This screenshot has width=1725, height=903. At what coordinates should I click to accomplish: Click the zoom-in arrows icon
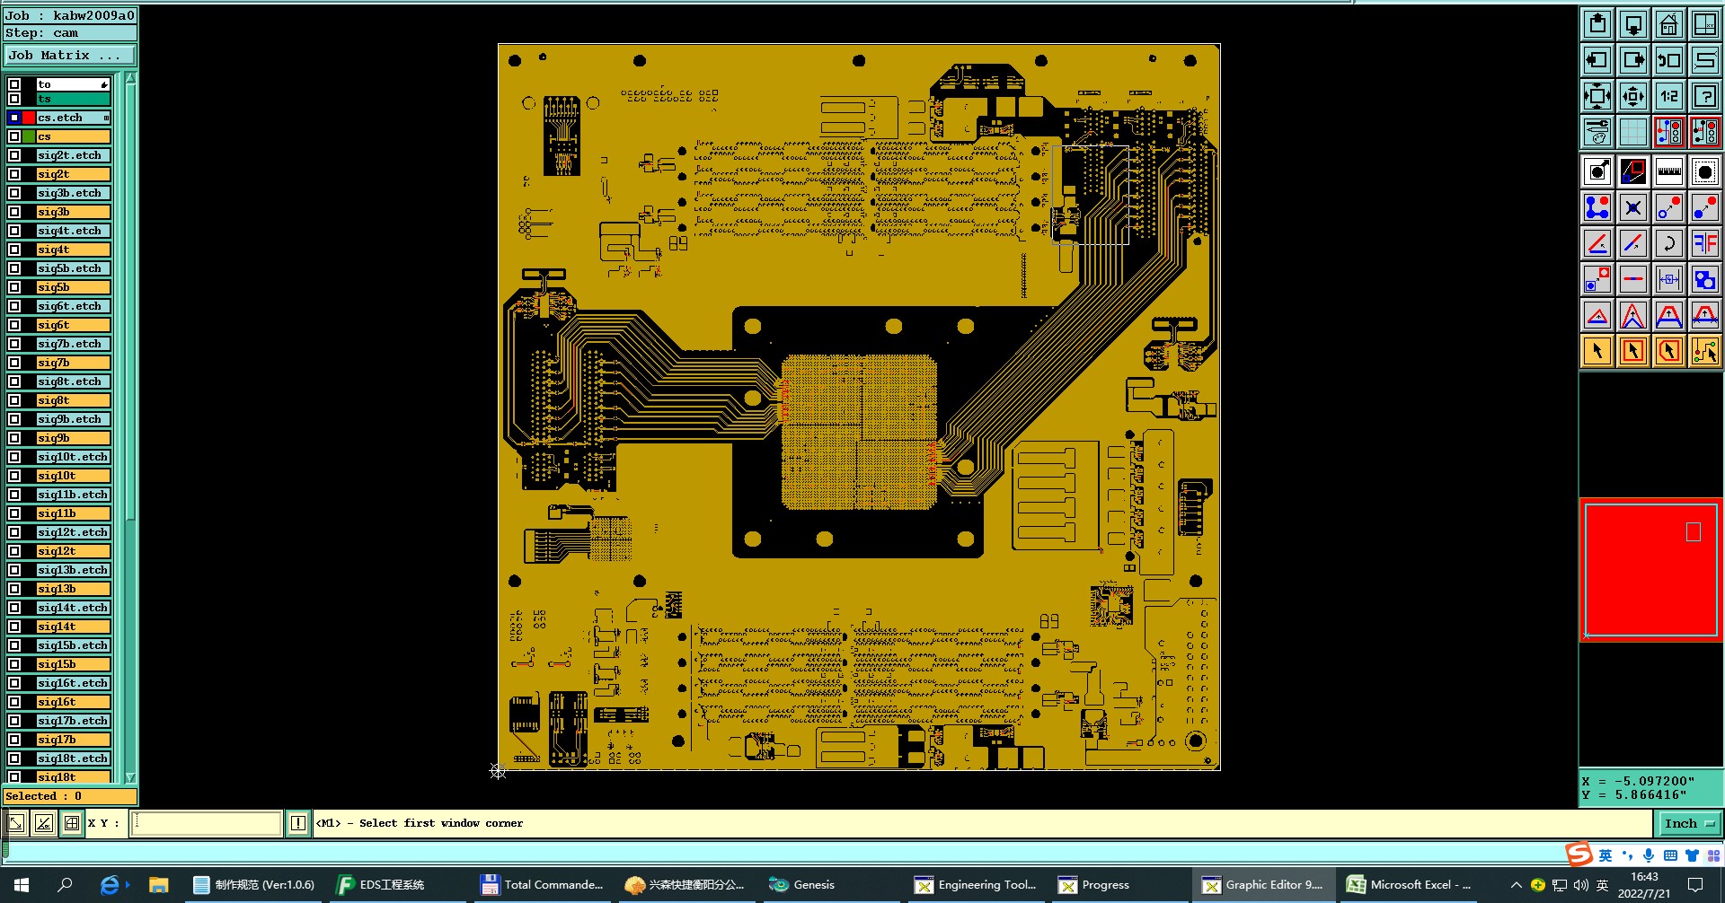click(x=1633, y=96)
